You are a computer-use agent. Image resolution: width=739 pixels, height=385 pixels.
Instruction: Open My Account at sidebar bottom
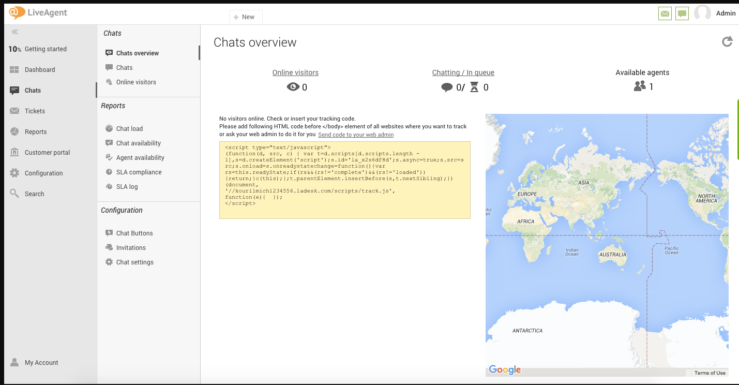41,363
